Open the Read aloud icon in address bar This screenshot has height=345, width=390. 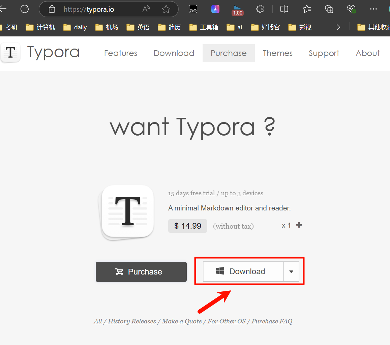pos(146,9)
